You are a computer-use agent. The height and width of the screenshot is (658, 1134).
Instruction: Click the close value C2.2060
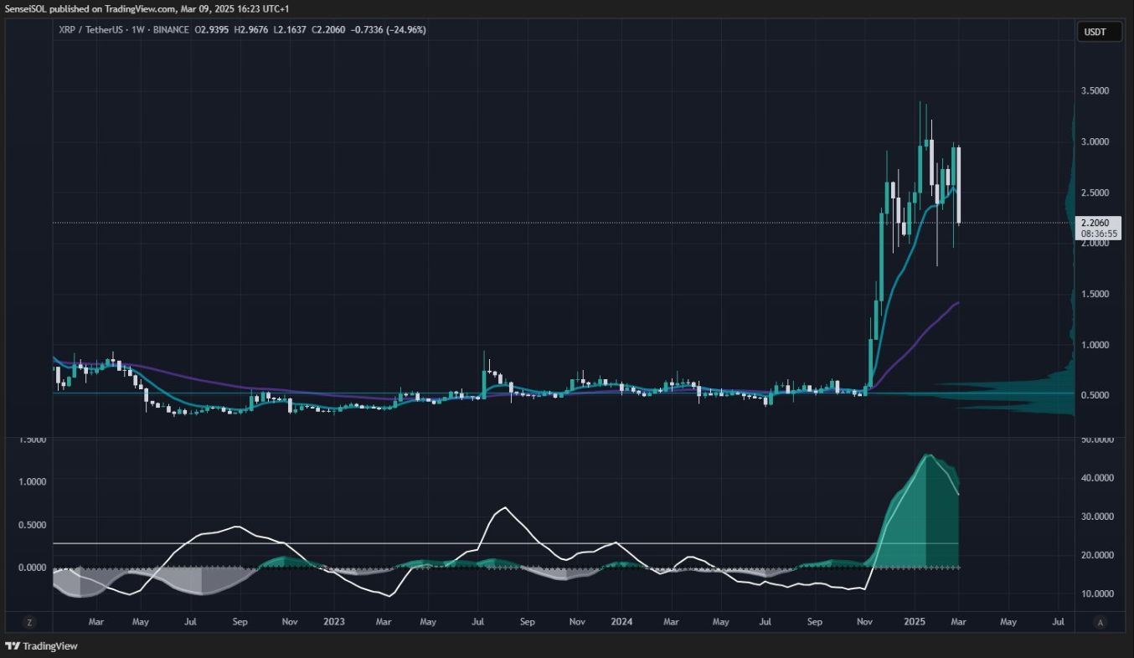(327, 30)
